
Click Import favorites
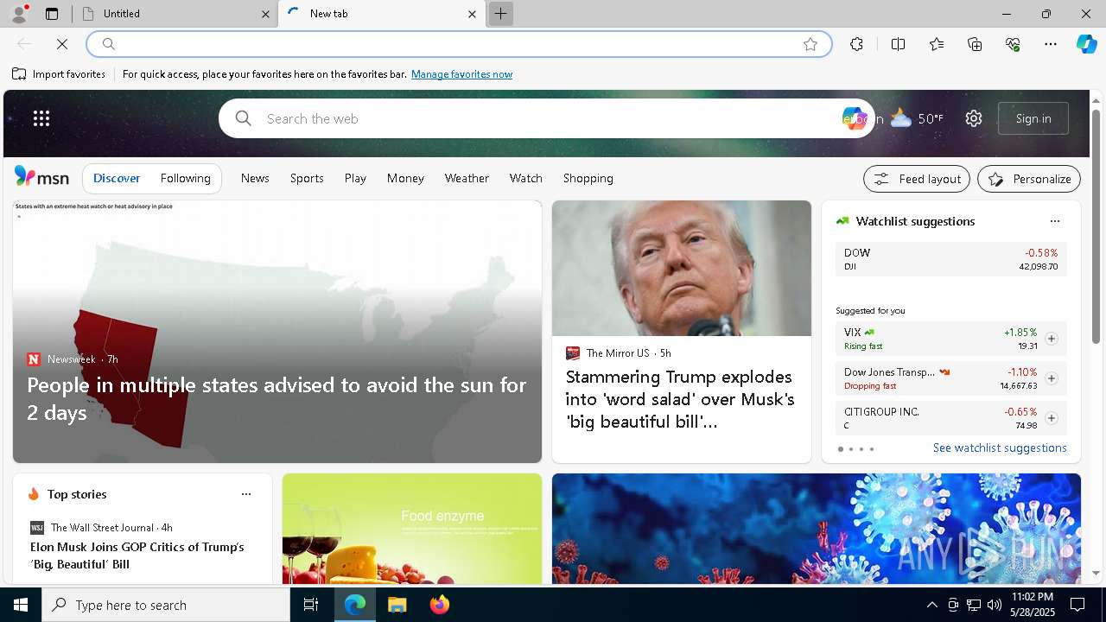(59, 74)
